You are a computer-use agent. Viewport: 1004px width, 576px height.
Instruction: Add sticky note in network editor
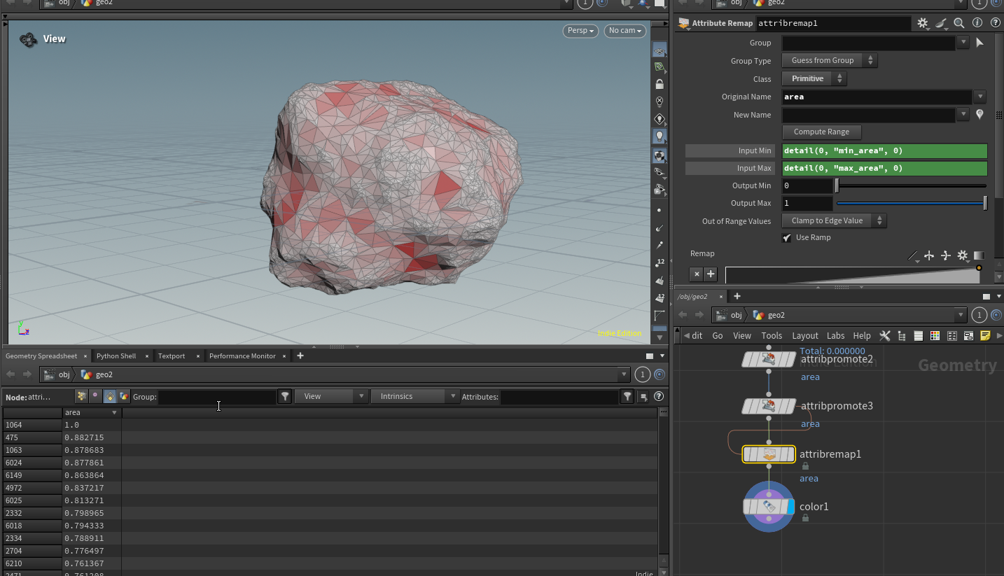(985, 336)
